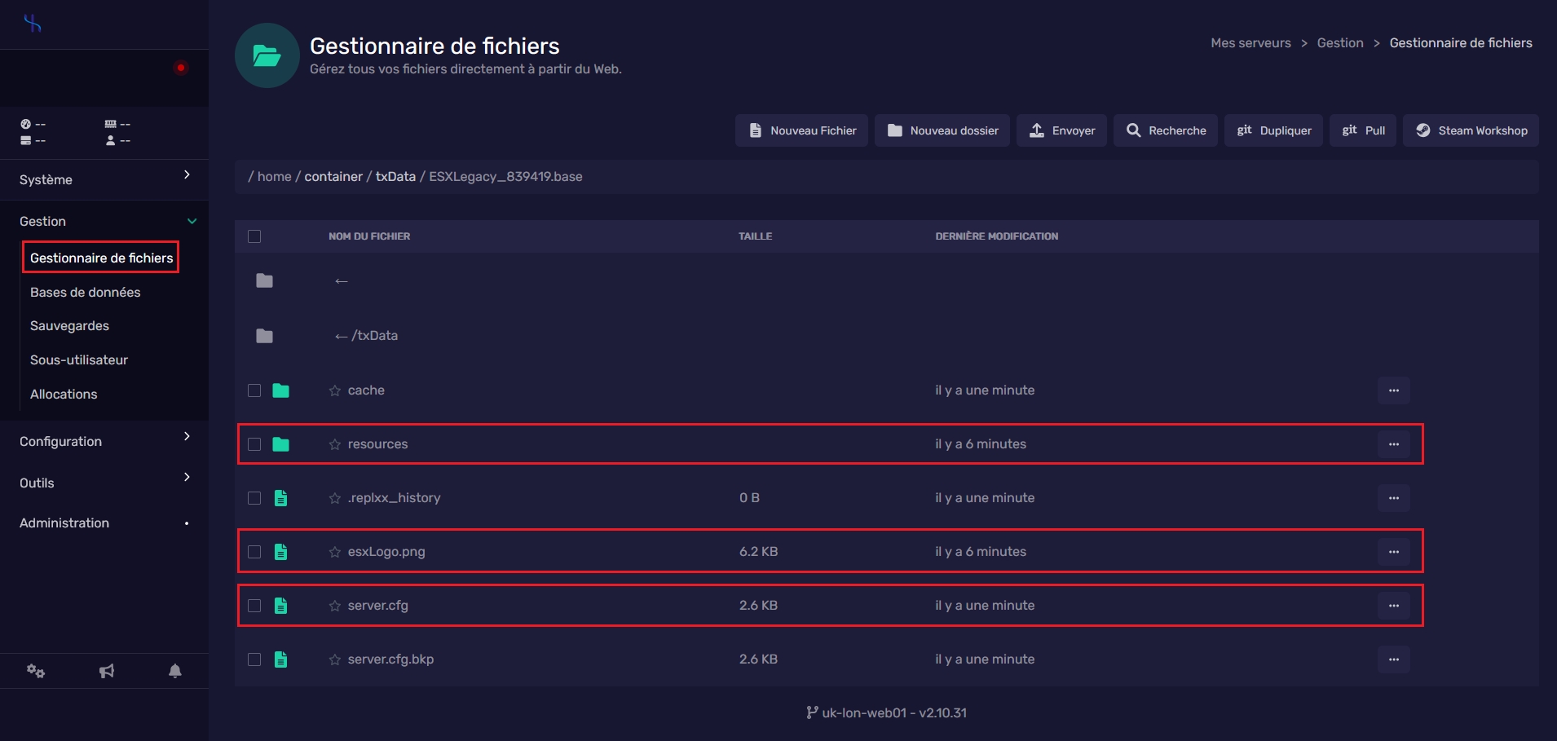1557x741 pixels.
Task: Expand the Système sidebar section
Action: click(x=104, y=179)
